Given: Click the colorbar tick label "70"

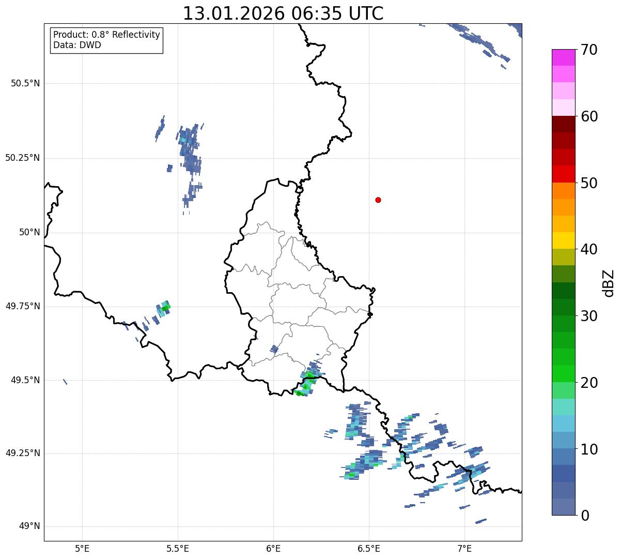Looking at the screenshot, I should (x=589, y=50).
